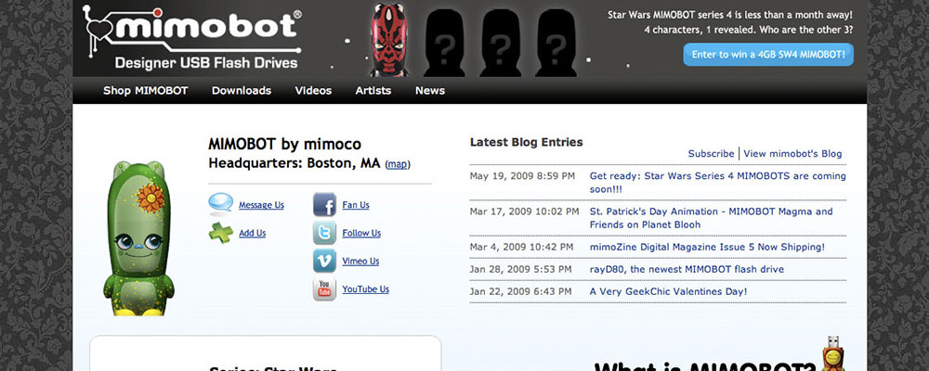The image size is (929, 371).
Task: Click Enter to win a 4GB SW4 MIMOBOT button
Action: (x=768, y=54)
